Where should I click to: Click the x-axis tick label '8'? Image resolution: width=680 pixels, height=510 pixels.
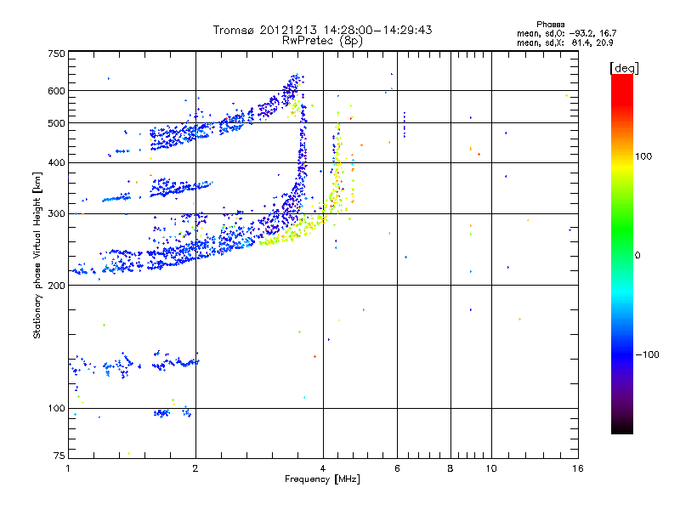point(450,468)
